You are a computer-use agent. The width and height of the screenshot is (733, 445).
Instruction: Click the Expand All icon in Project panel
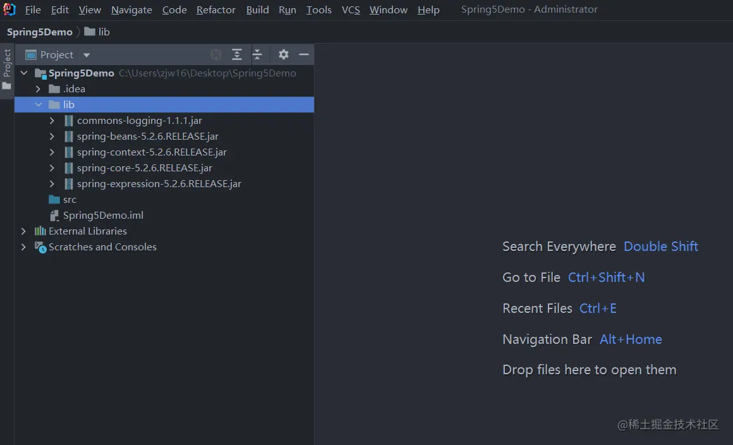point(237,55)
